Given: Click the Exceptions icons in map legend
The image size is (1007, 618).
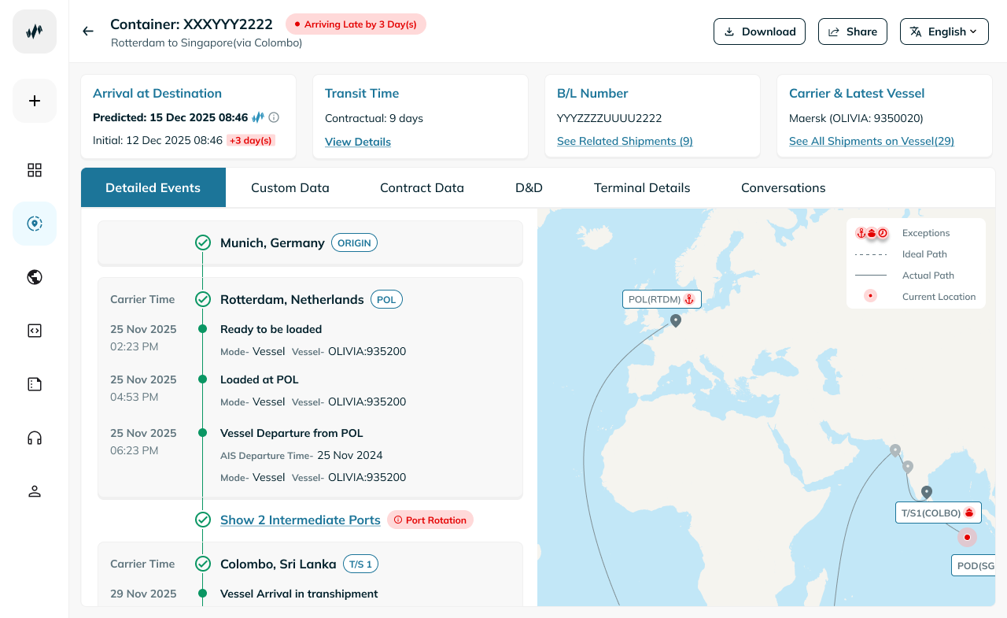Looking at the screenshot, I should [872, 233].
